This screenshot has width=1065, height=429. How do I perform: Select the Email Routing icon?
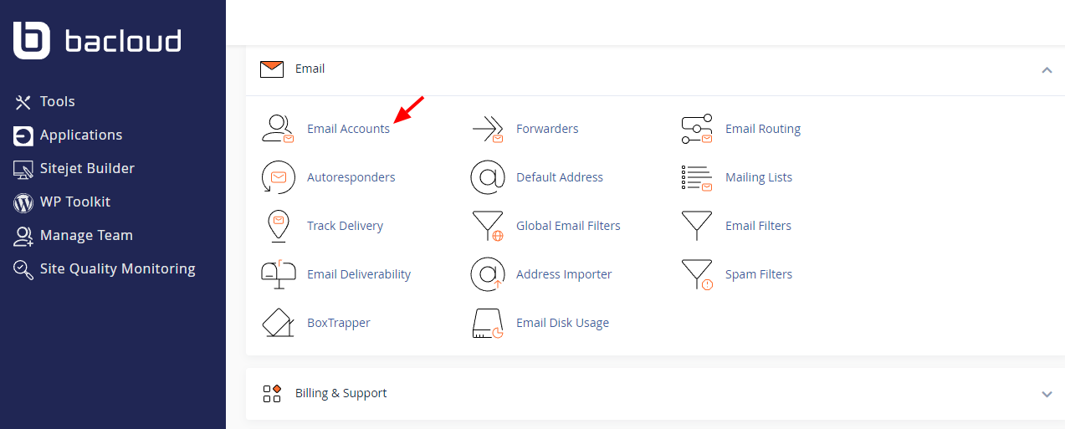(x=697, y=129)
